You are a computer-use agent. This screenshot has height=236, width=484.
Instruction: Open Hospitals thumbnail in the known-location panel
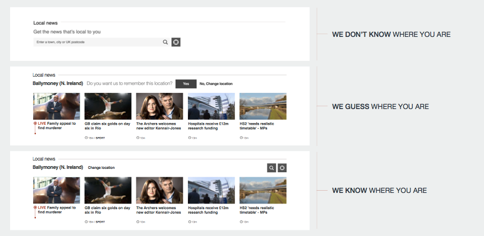(211, 190)
